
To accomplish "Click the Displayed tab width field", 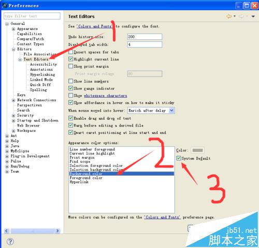I will (145, 44).
